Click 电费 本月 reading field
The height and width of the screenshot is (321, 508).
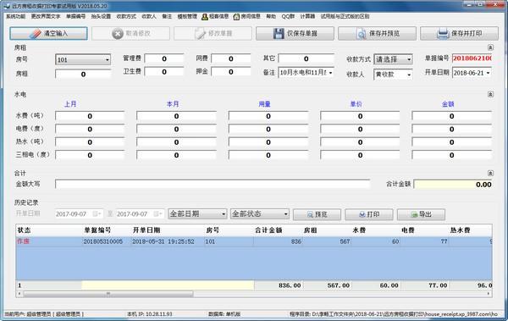pyautogui.click(x=176, y=129)
